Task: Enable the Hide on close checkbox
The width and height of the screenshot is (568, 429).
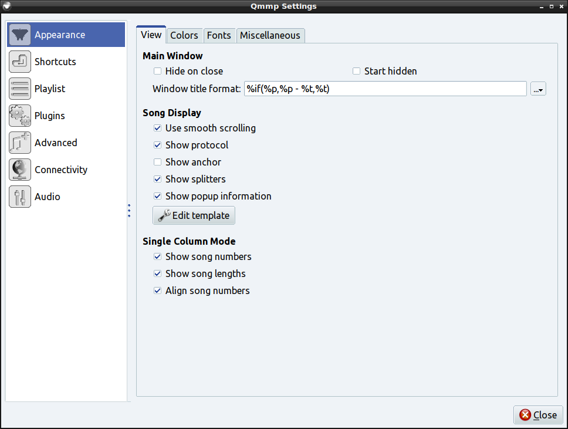Action: click(x=157, y=71)
